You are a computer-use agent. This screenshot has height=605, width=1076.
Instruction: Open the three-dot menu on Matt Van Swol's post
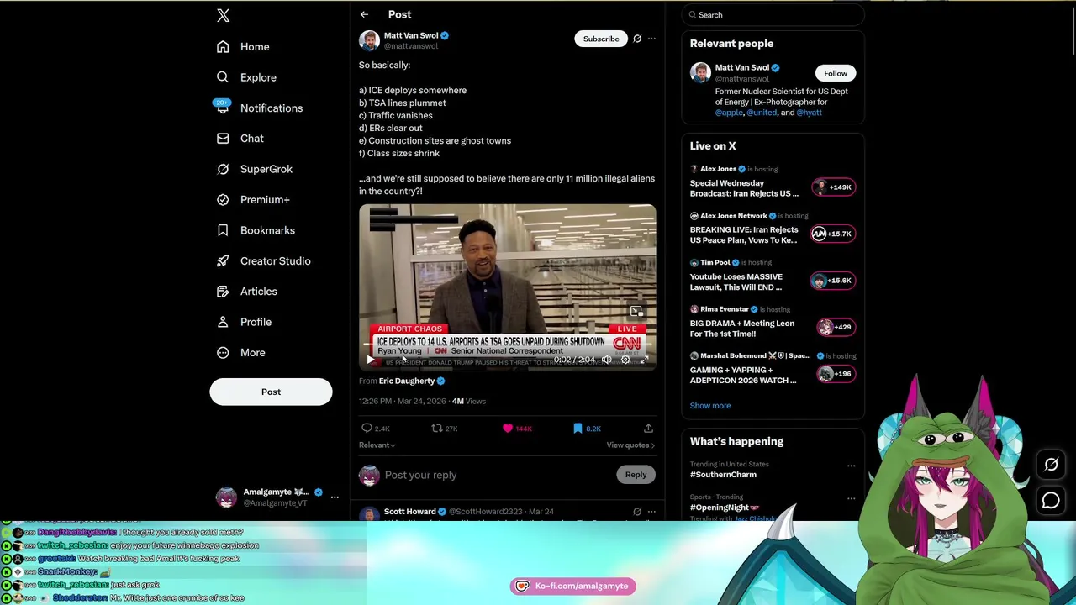click(x=651, y=39)
